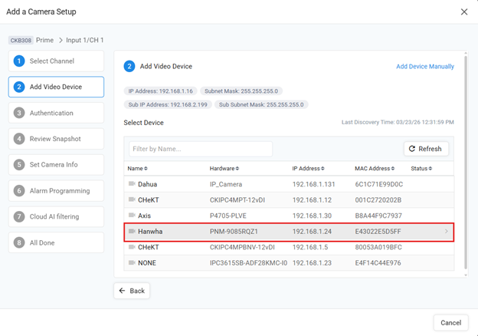Screen dimensions: 478x336
Task: Jump to step 6 Alarm Programming
Action: pyautogui.click(x=56, y=191)
